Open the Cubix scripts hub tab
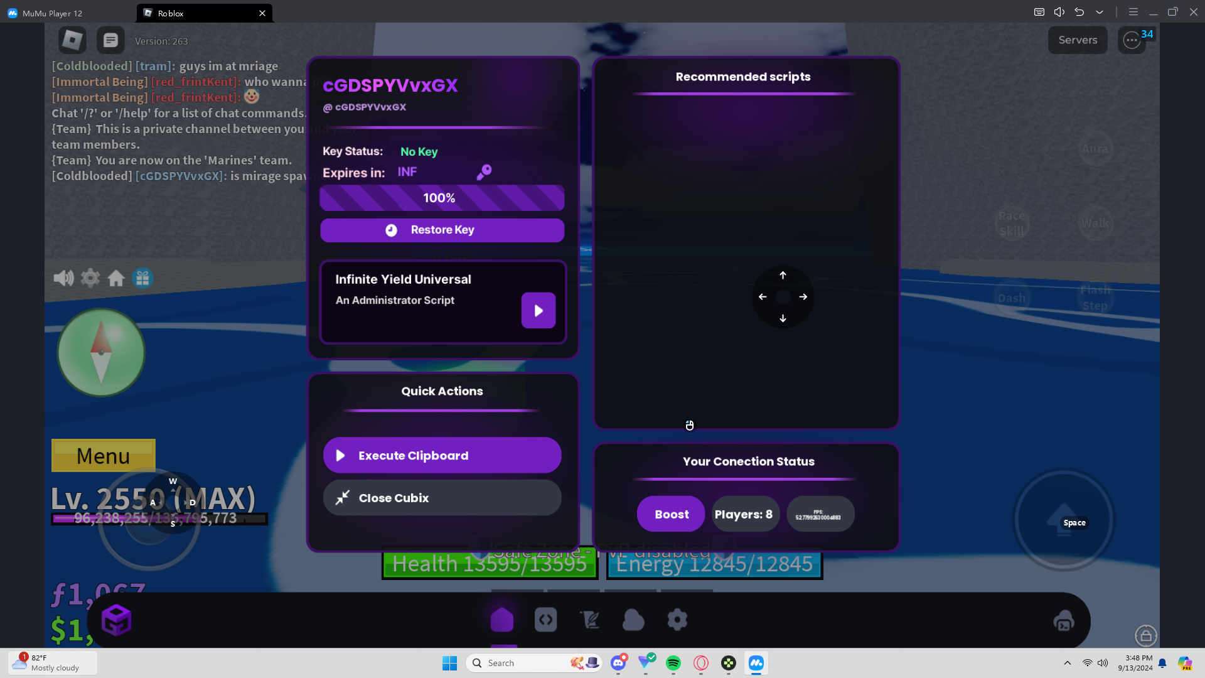Viewport: 1205px width, 678px height. tap(589, 620)
